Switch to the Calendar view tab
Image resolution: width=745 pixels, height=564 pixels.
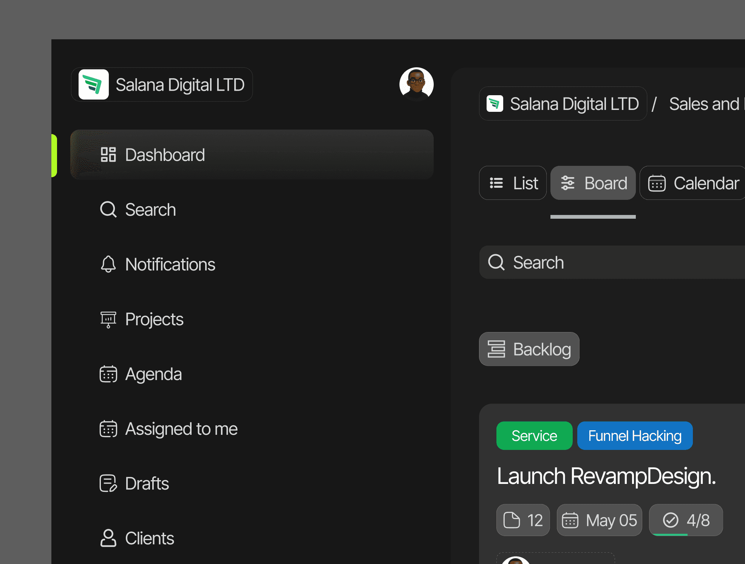tap(694, 183)
